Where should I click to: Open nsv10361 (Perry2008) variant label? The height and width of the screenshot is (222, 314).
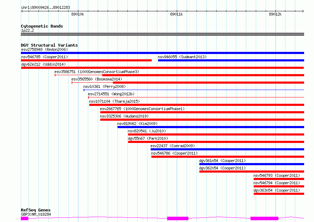[104, 86]
